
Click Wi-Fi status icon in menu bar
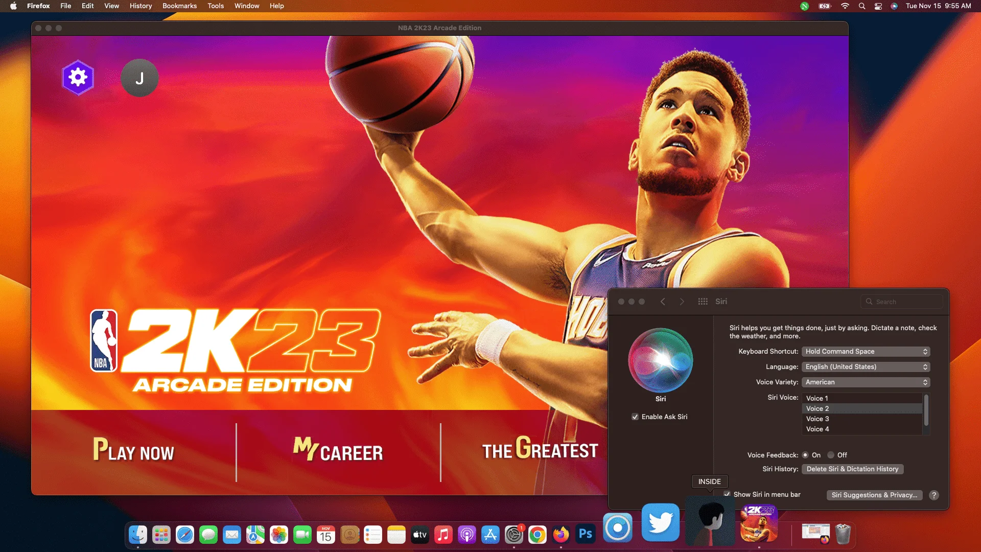(x=845, y=6)
